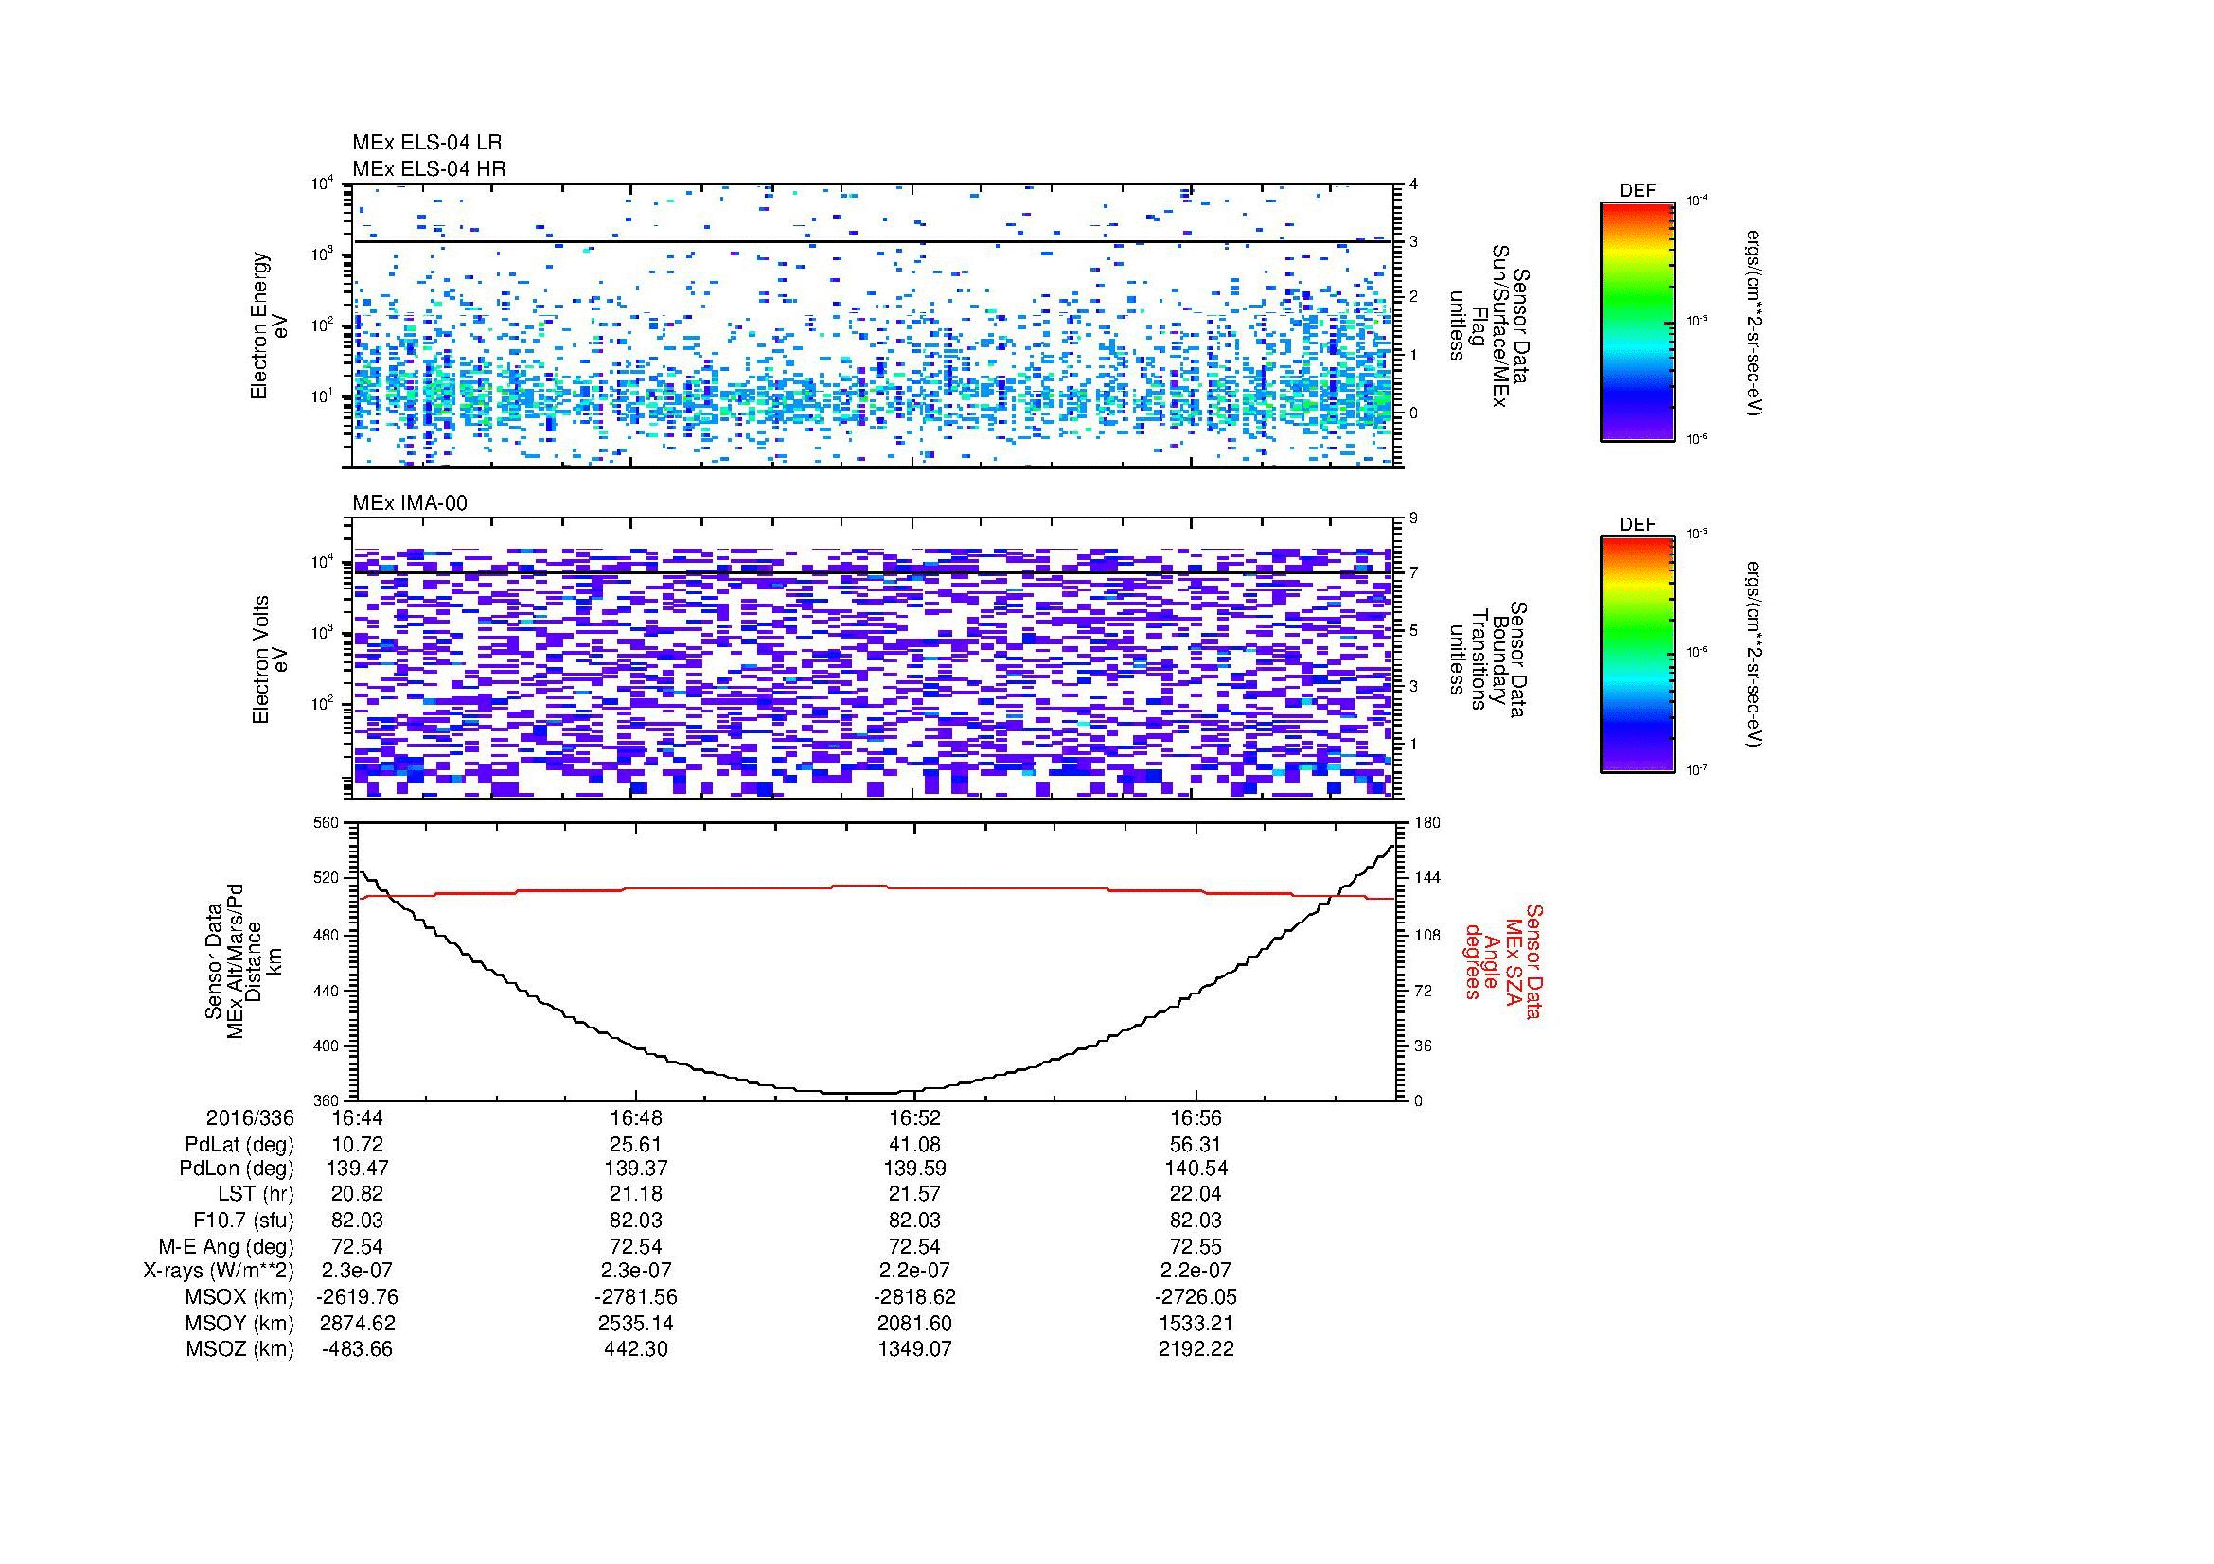Click the MSOZ value 442.30
The image size is (2214, 1564).
click(x=635, y=1349)
